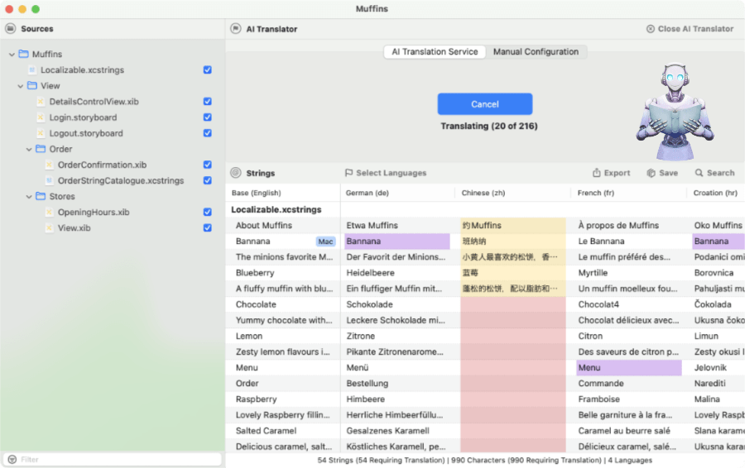Screen dimensions: 745x468
Task: Close the AI Translator panel
Action: point(690,29)
